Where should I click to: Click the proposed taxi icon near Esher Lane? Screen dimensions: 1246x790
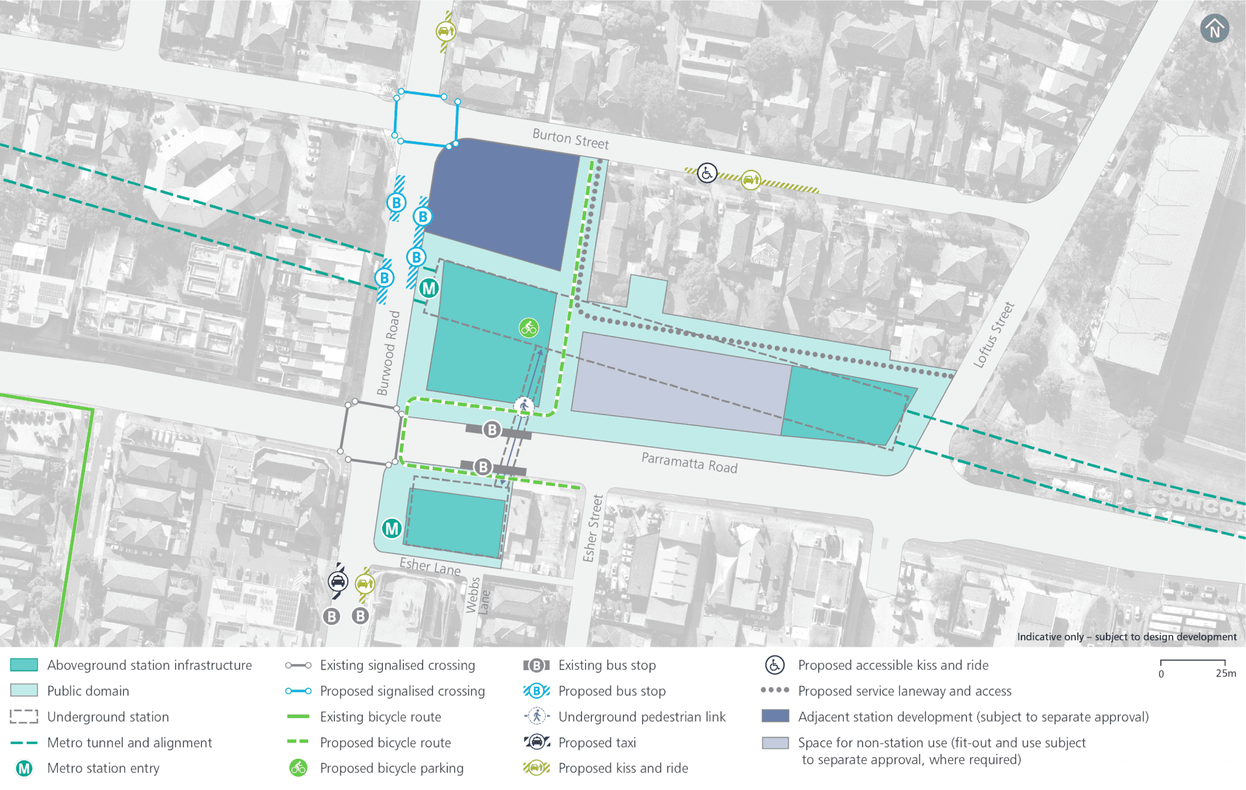[x=337, y=581]
